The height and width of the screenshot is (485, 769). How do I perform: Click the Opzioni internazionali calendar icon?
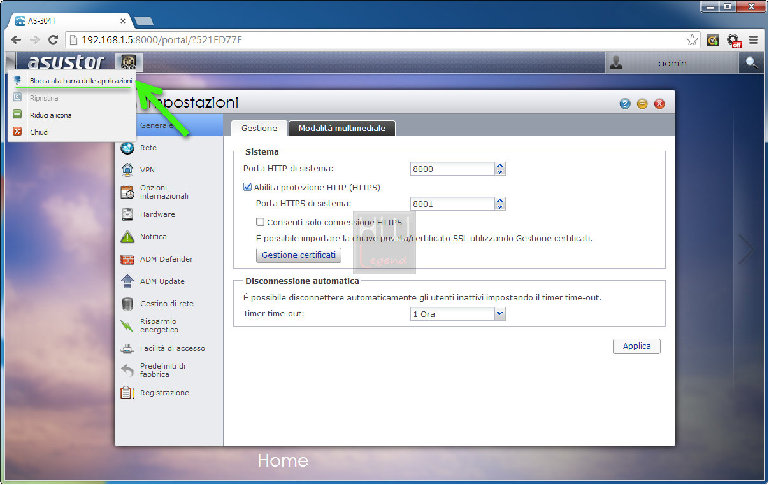127,192
